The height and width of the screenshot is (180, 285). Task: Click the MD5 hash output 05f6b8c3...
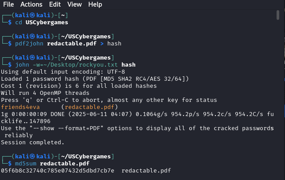click(58, 171)
